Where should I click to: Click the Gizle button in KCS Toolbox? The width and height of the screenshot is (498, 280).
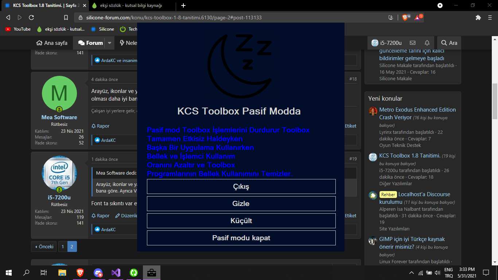pyautogui.click(x=241, y=203)
